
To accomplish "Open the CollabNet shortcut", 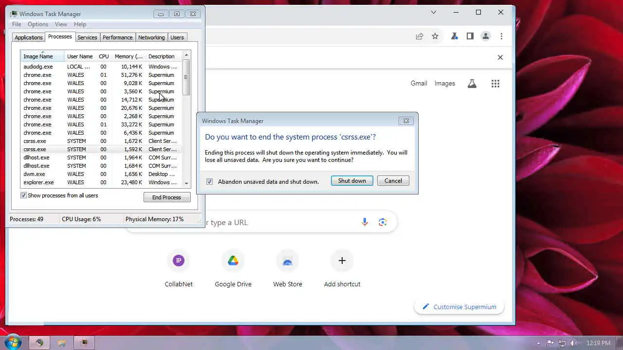I will tap(179, 269).
